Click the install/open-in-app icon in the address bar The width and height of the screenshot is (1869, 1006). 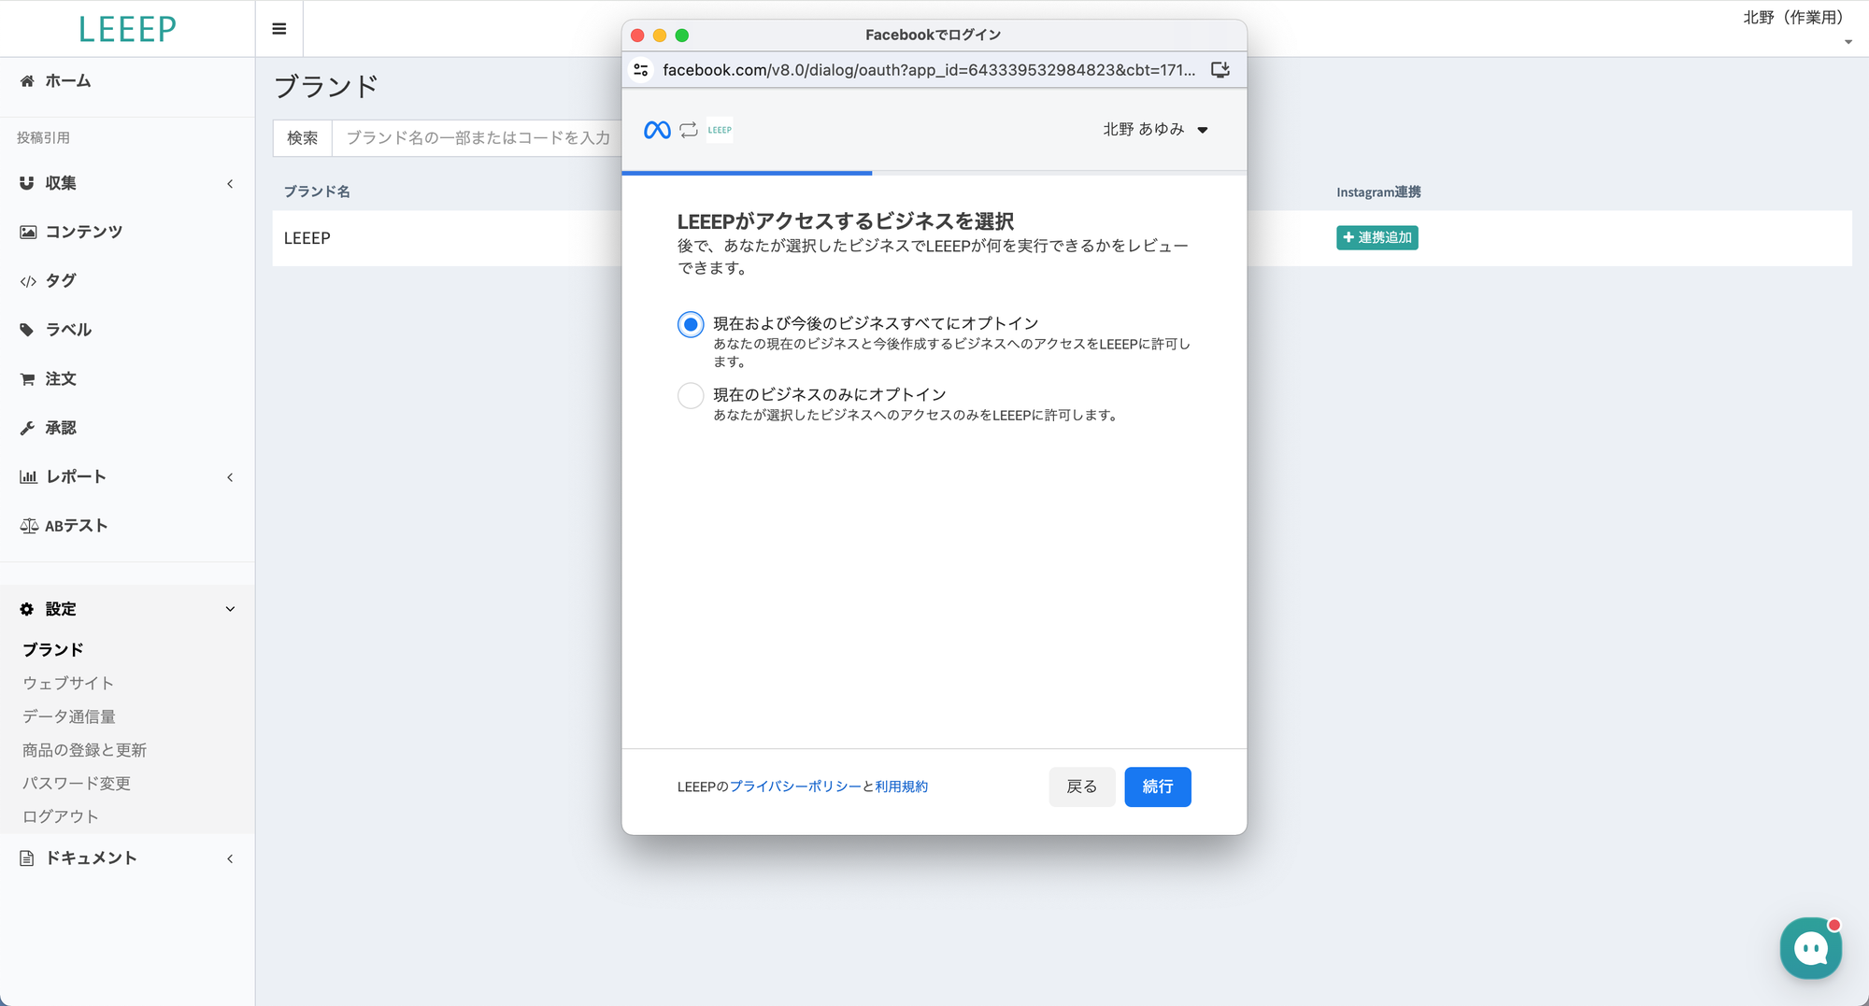click(1220, 70)
